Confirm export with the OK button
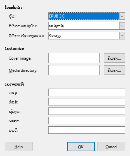This screenshot has height=156, width=130. point(81,147)
